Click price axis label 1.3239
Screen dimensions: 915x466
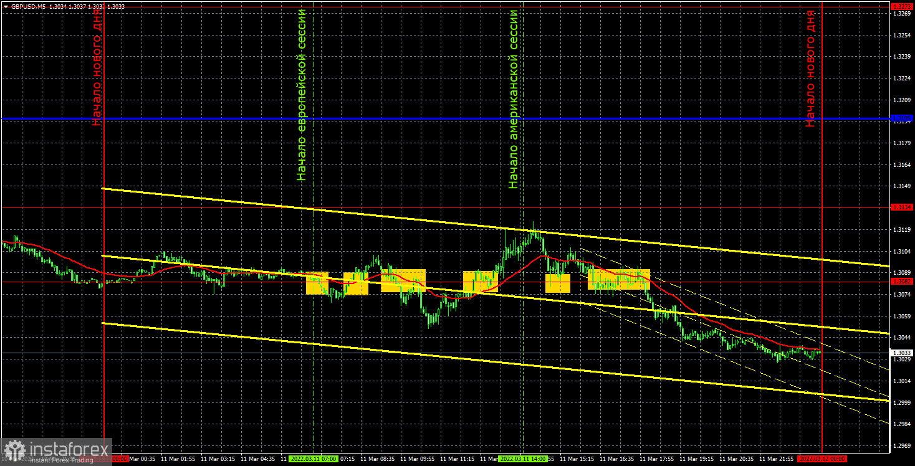click(902, 56)
